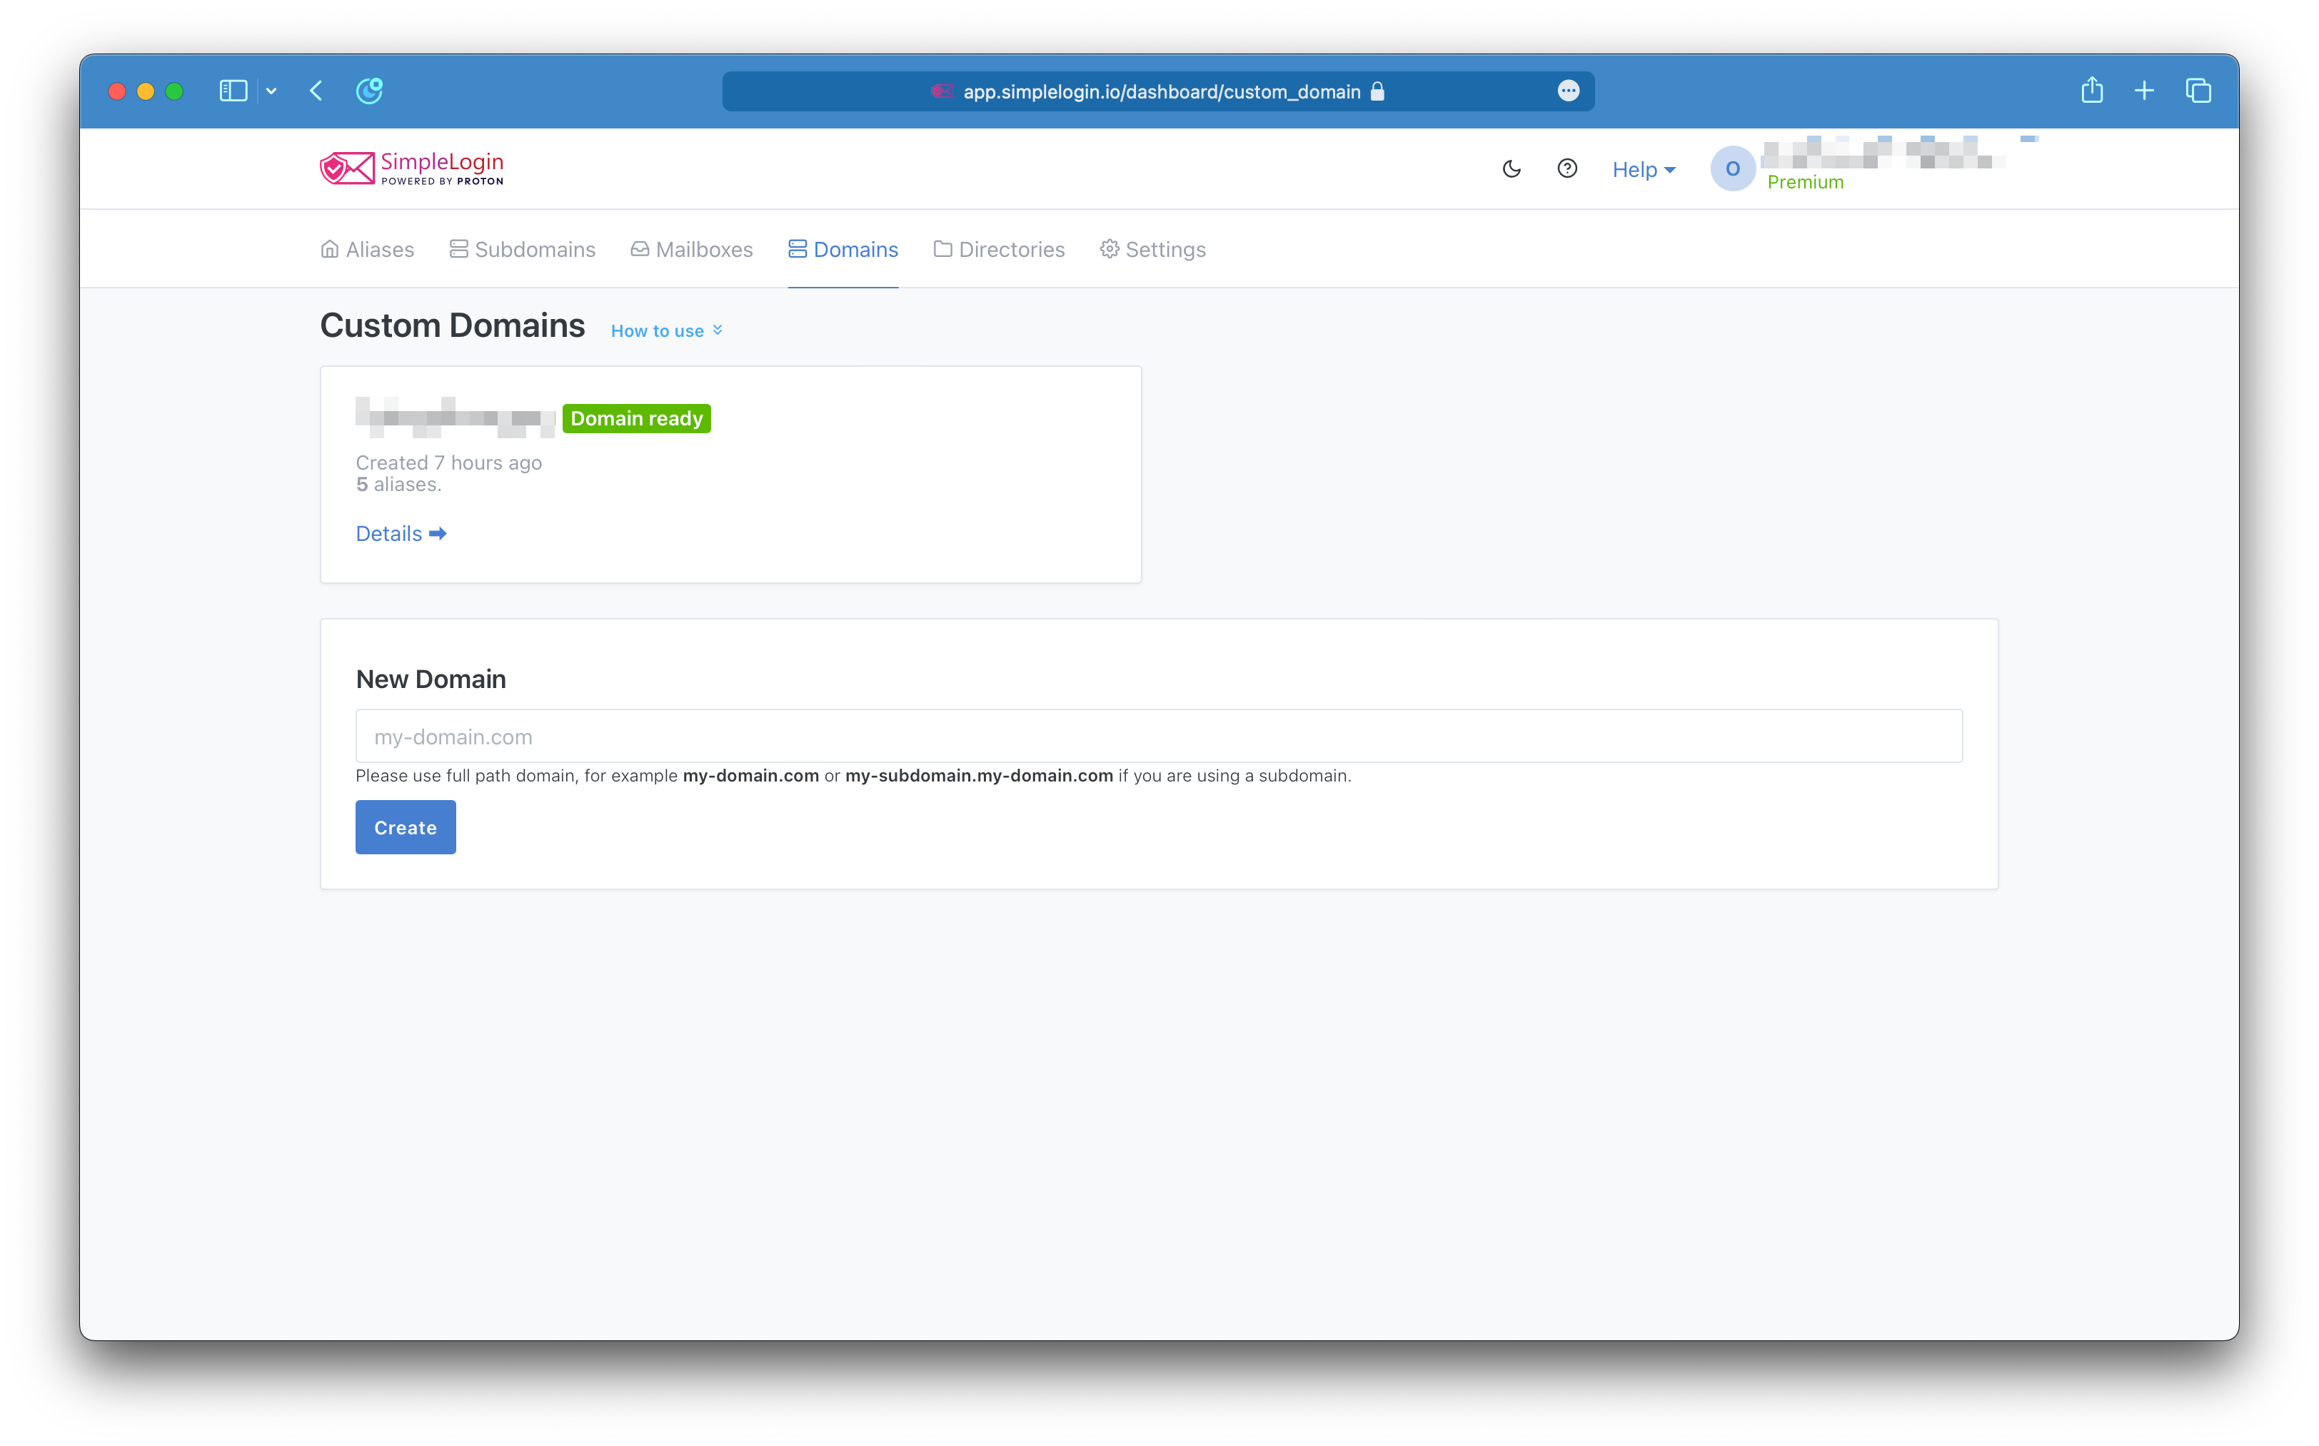Click the question mark help icon
Image resolution: width=2319 pixels, height=1446 pixels.
pos(1567,168)
